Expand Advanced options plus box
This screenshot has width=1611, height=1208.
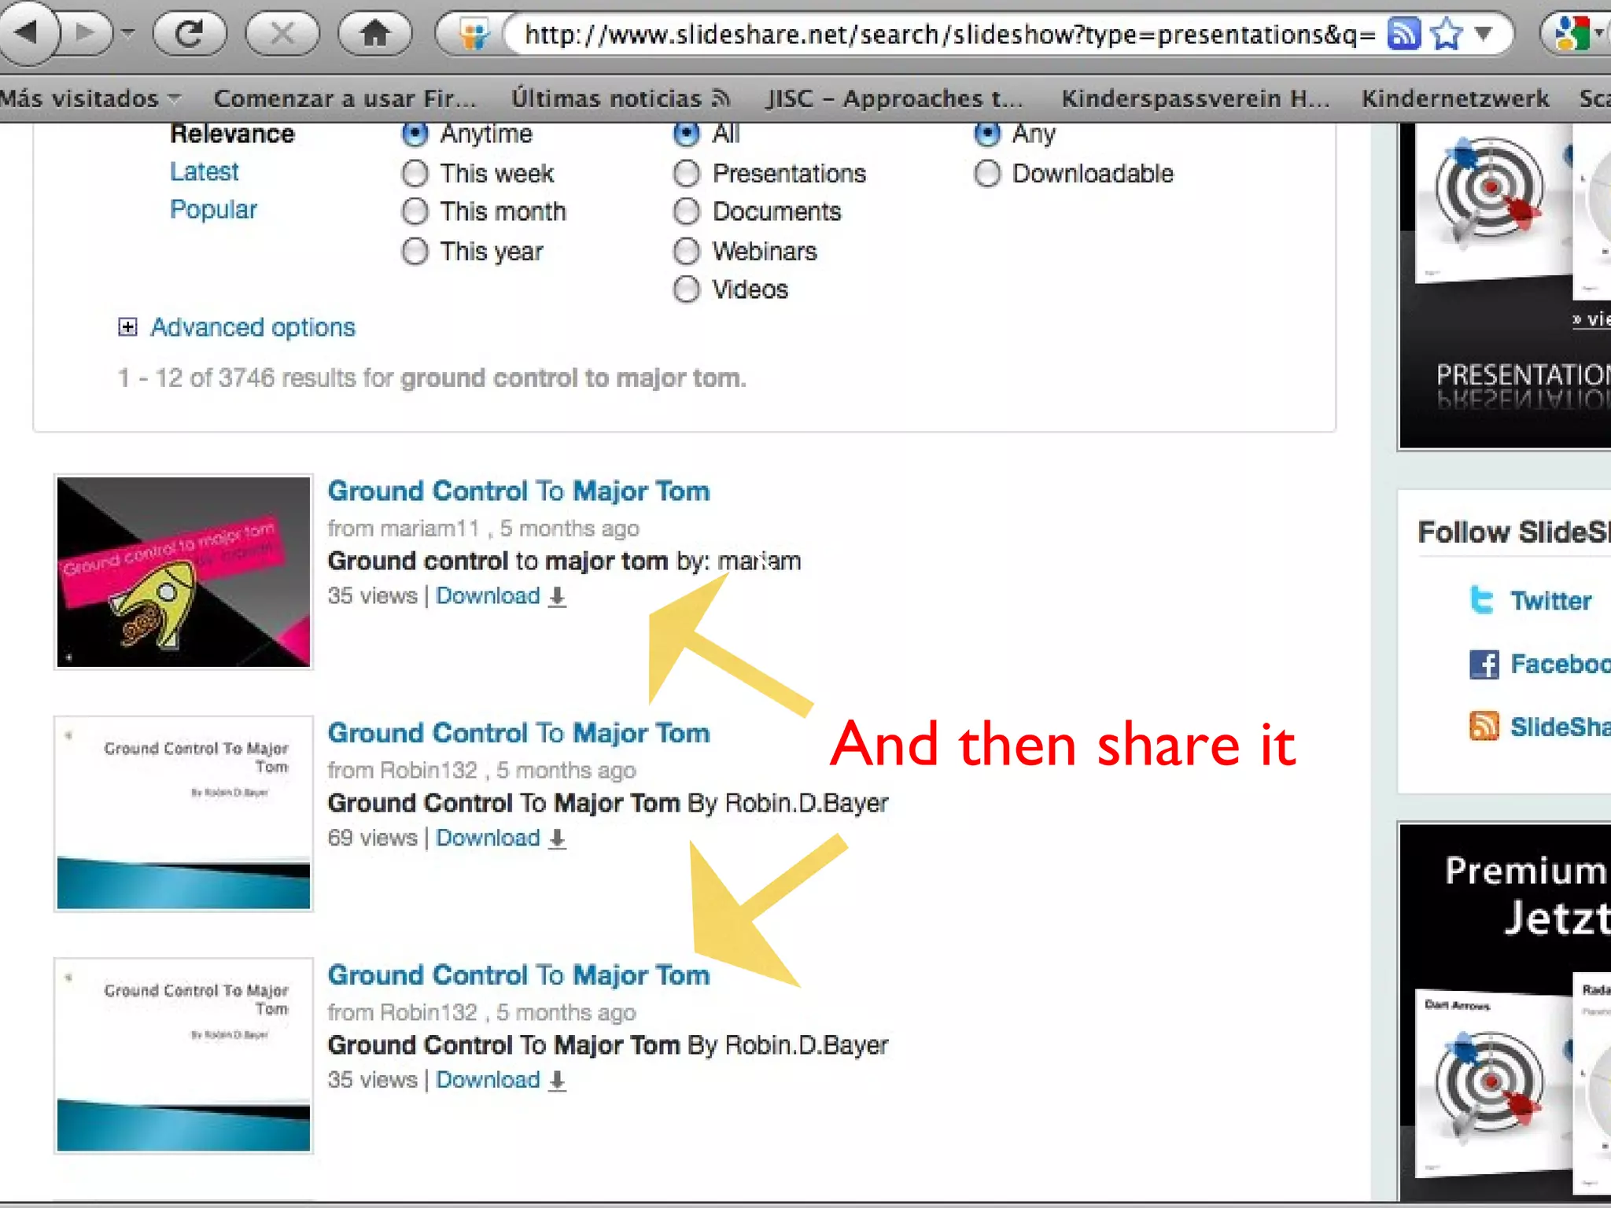(127, 327)
